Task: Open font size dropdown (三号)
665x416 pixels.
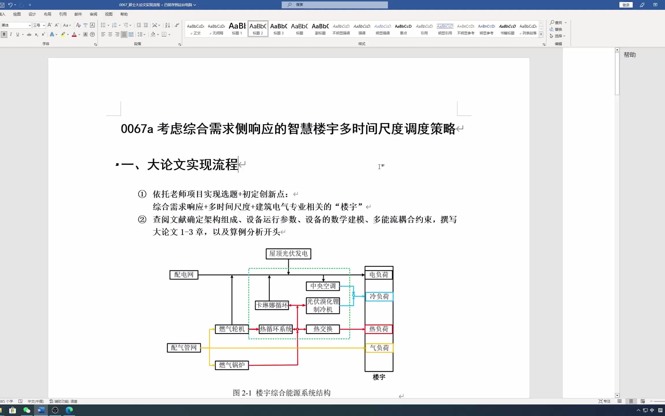Action: (44, 25)
